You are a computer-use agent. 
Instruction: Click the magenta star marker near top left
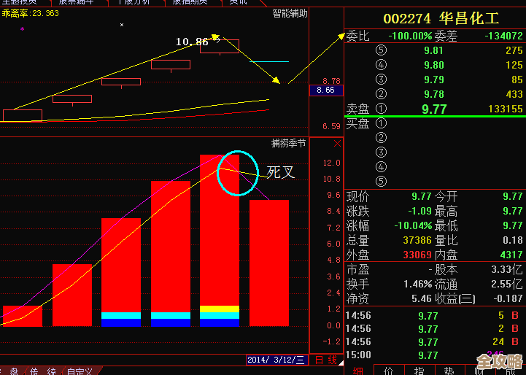(x=23, y=28)
